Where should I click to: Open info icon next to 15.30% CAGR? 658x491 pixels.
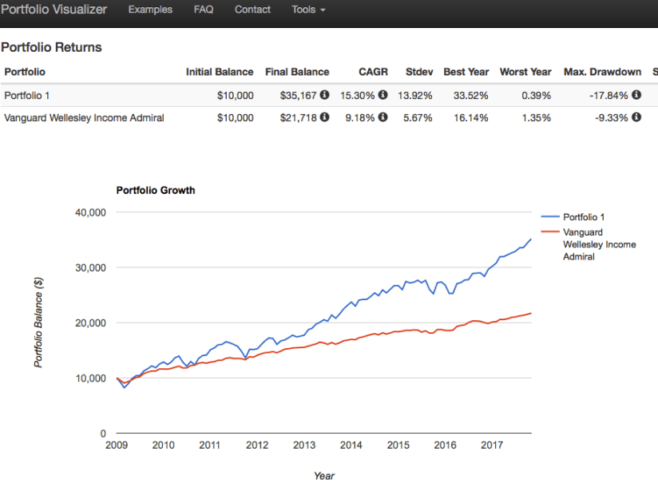[x=383, y=95]
